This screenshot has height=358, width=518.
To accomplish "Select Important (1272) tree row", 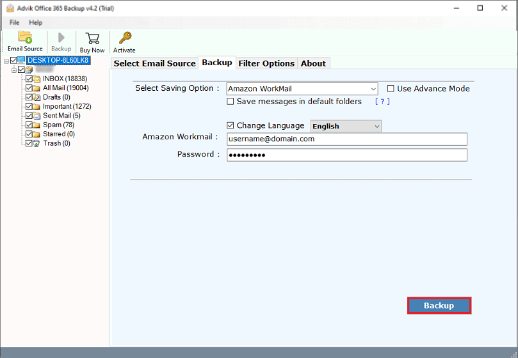I will click(x=67, y=107).
